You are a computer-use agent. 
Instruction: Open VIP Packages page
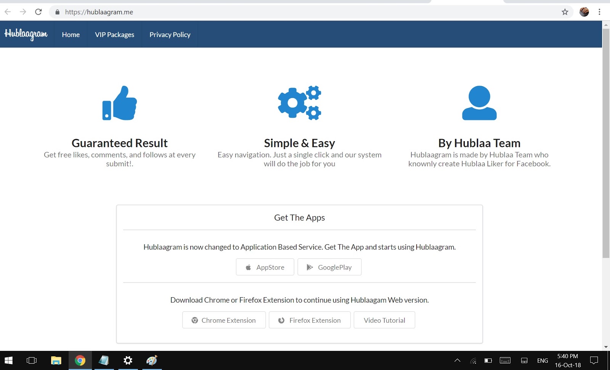tap(115, 35)
